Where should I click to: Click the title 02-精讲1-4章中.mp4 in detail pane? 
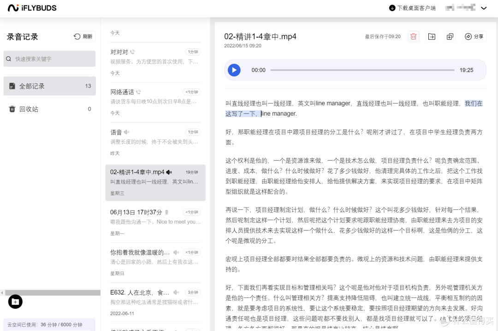(x=260, y=36)
